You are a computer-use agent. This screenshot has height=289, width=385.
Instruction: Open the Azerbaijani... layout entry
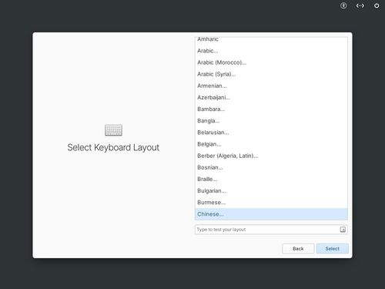tap(271, 98)
